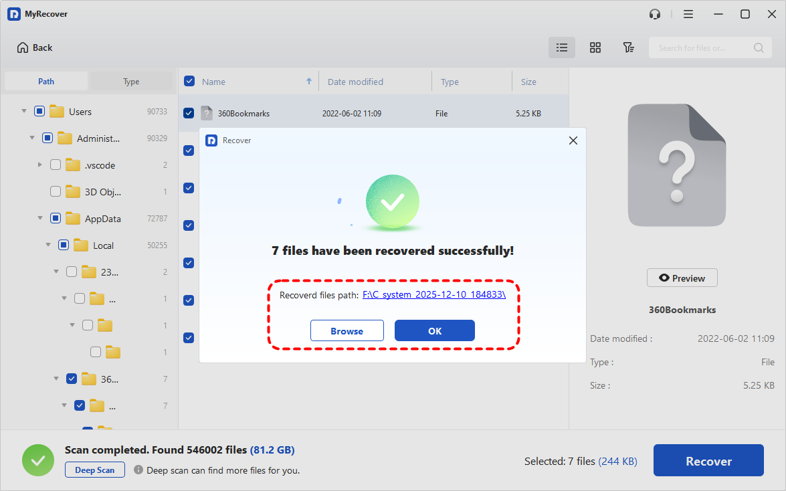Click the search magnifier icon
The image size is (786, 491).
point(759,47)
